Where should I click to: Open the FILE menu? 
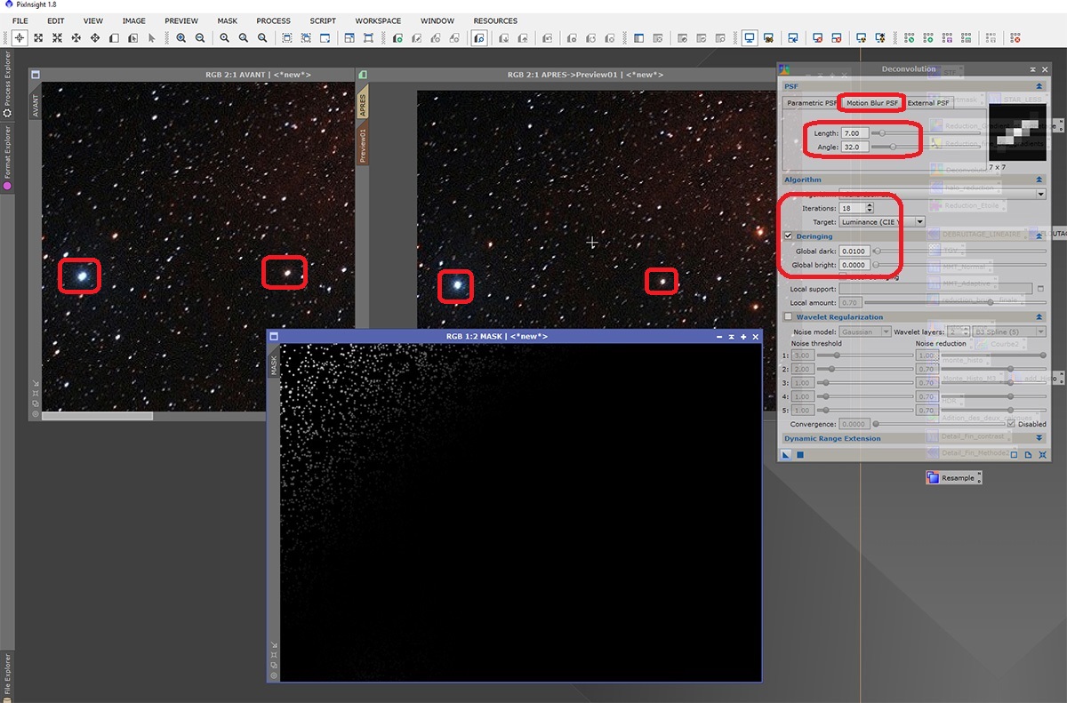click(x=20, y=20)
